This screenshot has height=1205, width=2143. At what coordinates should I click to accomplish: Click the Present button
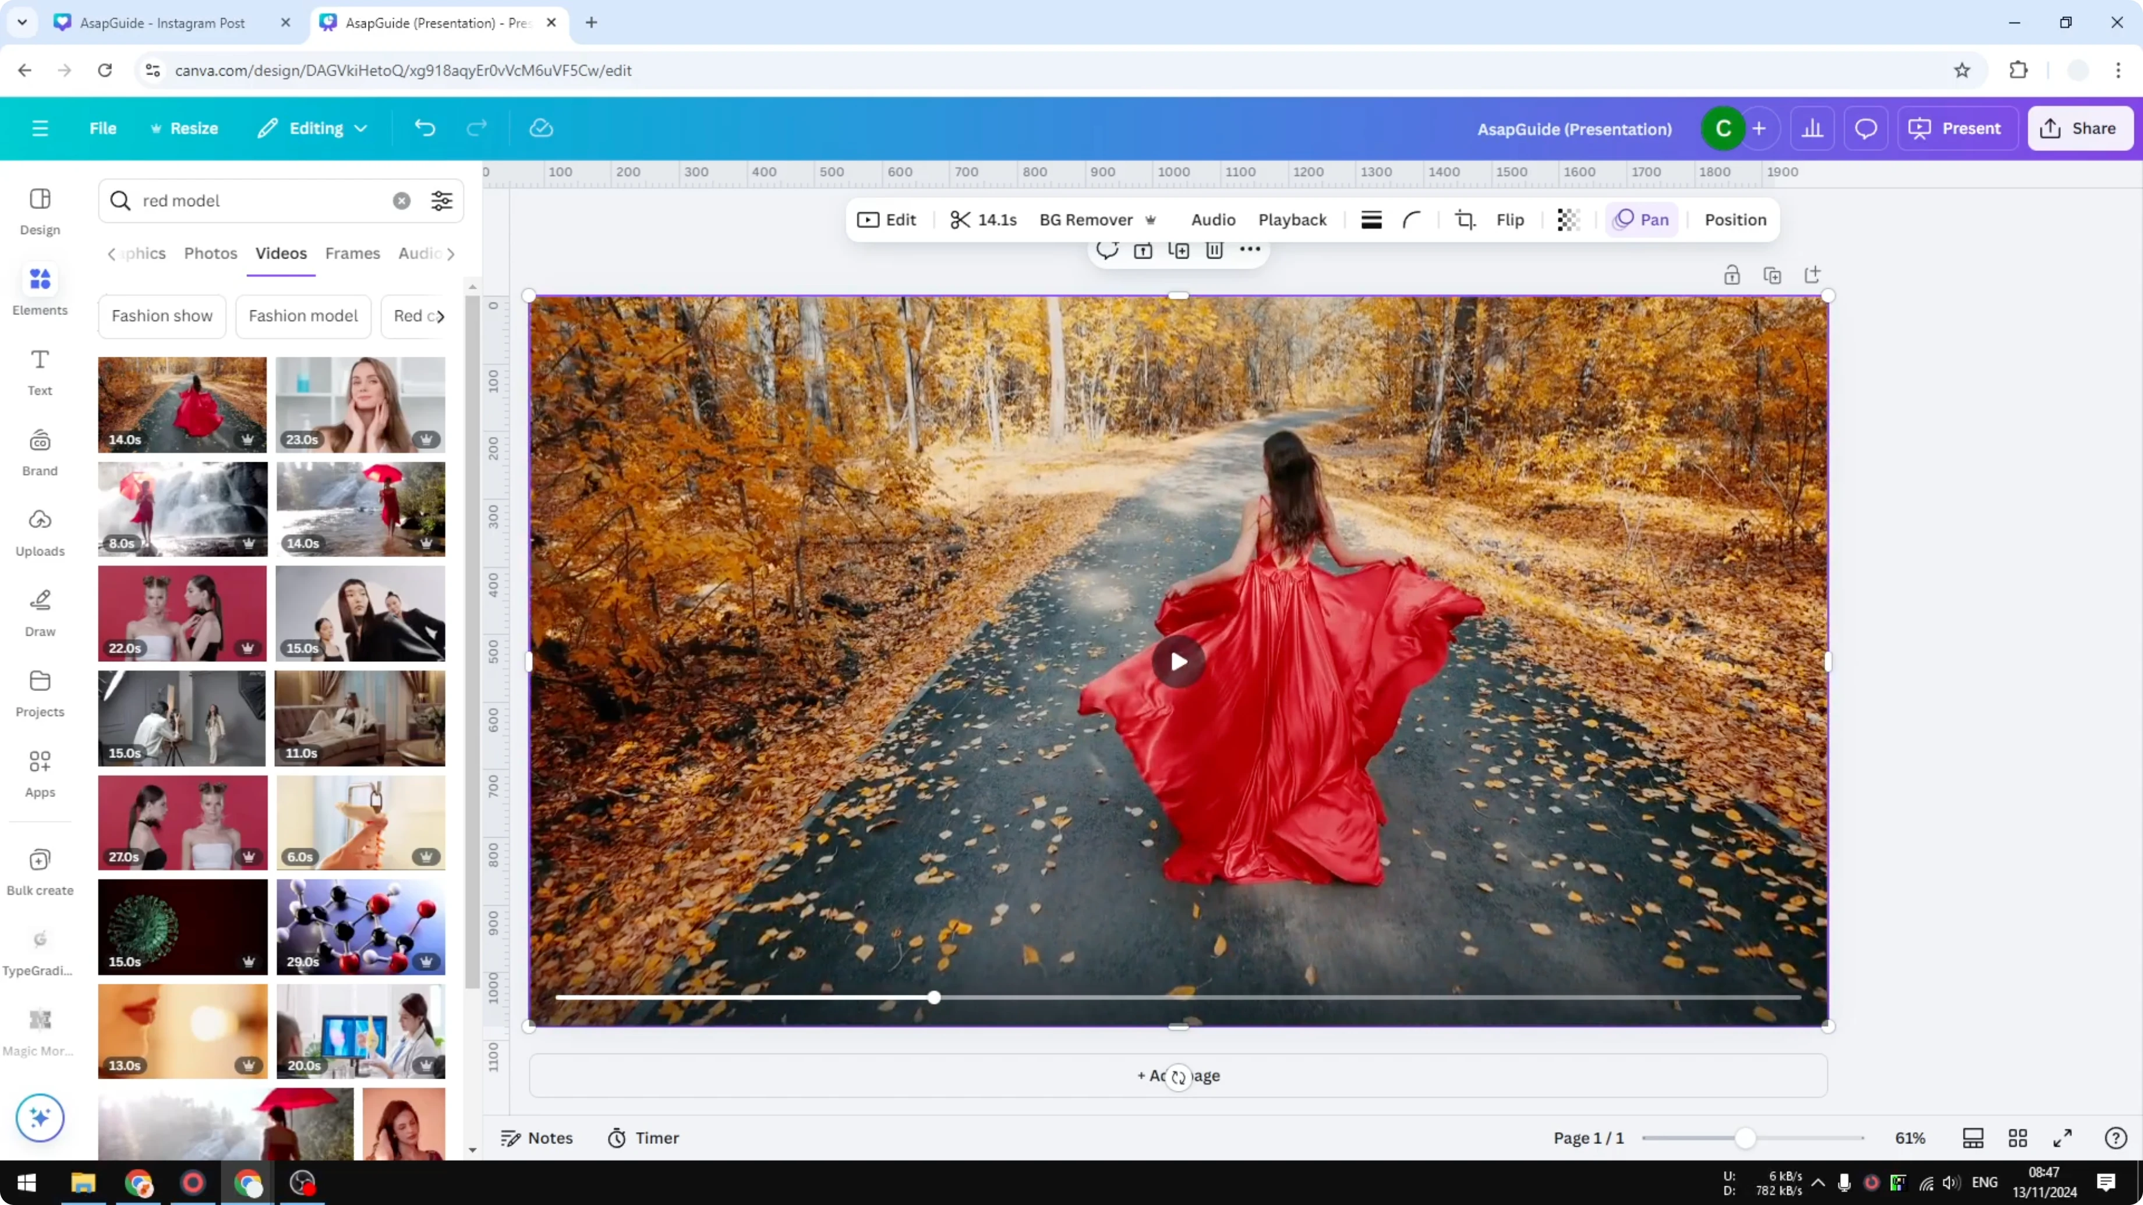1957,128
